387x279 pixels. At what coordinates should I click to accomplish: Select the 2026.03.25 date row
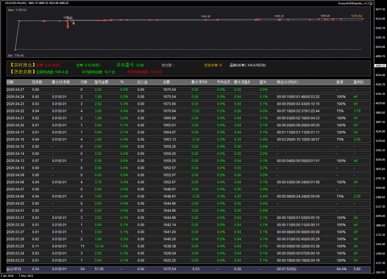(15, 246)
